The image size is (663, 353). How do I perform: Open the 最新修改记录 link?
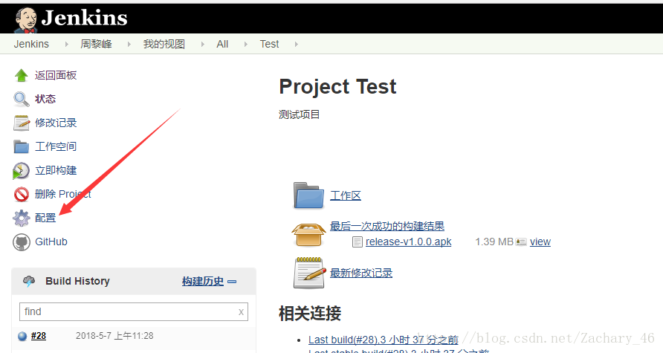[x=361, y=273]
